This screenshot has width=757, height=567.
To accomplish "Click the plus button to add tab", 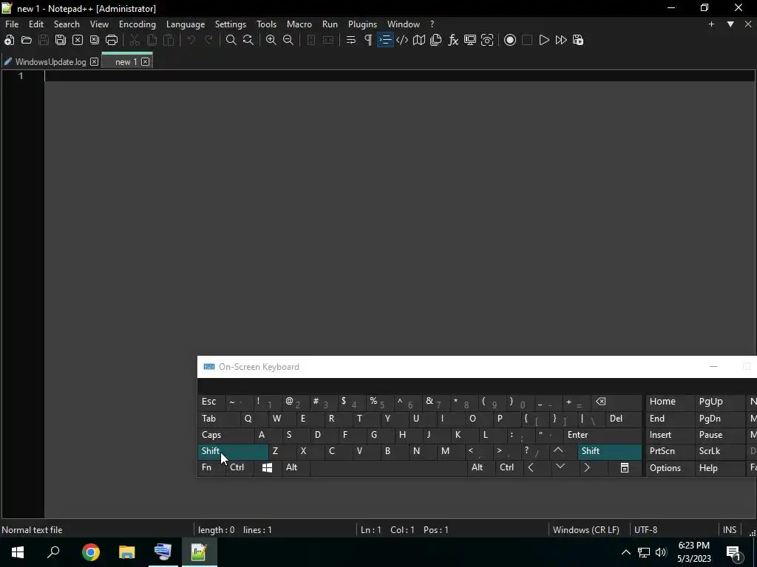I will tap(711, 24).
